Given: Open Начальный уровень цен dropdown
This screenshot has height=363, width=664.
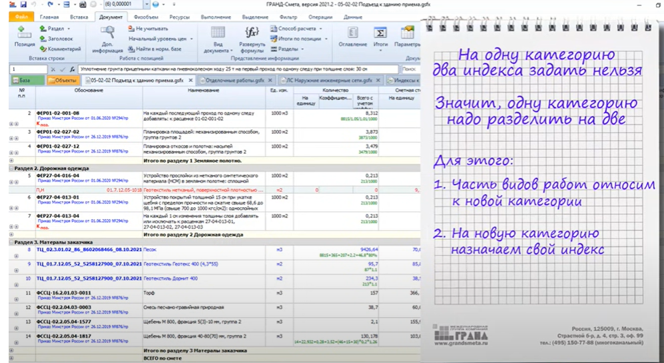Looking at the screenshot, I should coord(161,39).
